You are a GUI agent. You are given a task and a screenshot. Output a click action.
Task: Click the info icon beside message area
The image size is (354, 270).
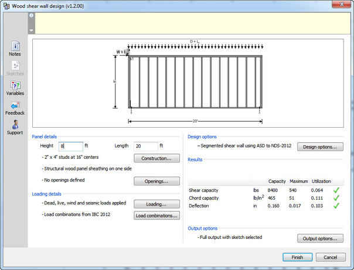tap(31, 15)
